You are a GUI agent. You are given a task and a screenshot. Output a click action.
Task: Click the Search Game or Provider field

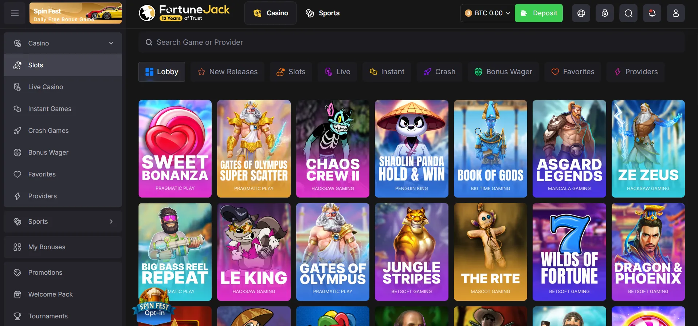click(412, 42)
